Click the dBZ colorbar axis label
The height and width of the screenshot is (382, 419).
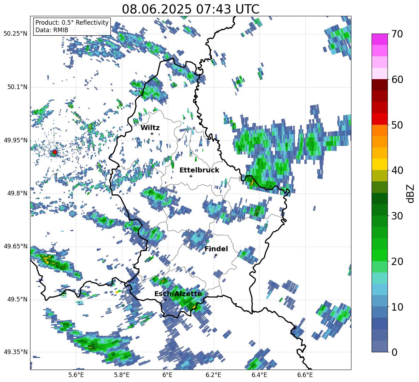(x=411, y=193)
